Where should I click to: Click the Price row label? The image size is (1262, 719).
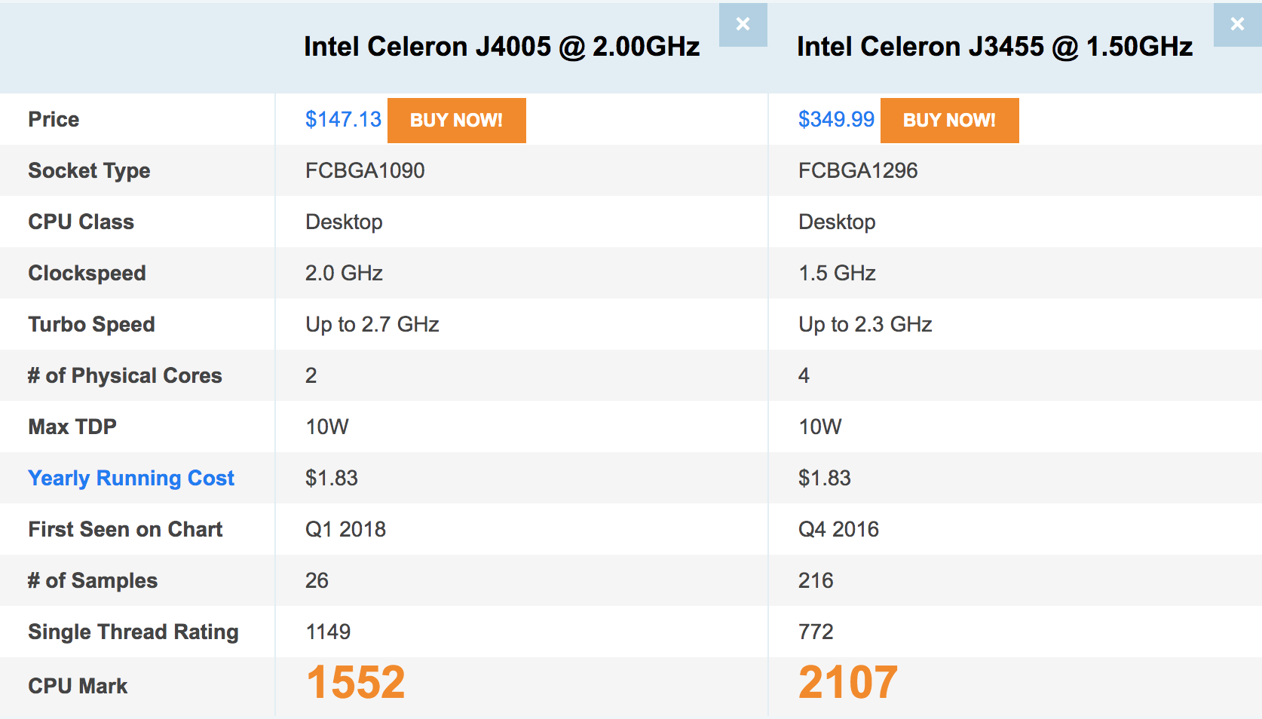tap(54, 120)
